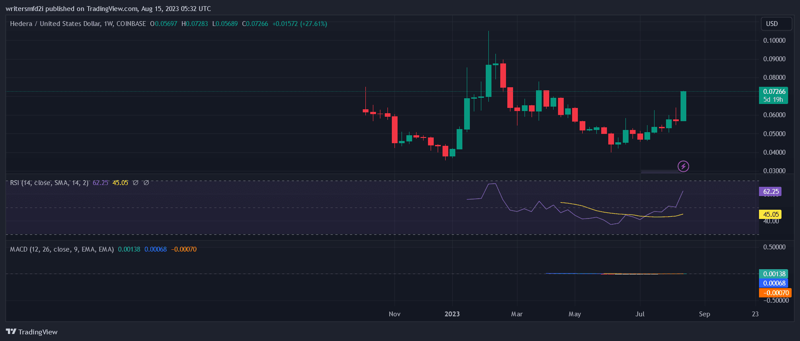Screen dimensions: 800x341
Task: Click the MACD indicator legend title
Action: tap(62, 249)
